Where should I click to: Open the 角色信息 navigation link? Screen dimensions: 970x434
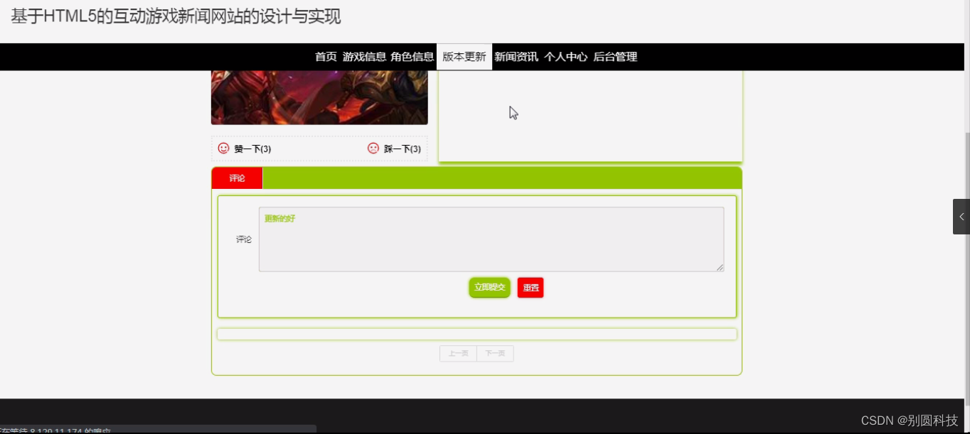point(412,56)
